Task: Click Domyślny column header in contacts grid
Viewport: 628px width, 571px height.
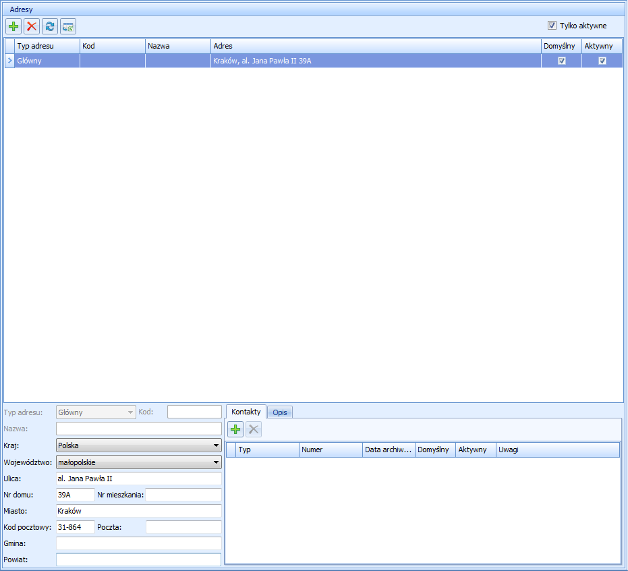Action: 435,450
